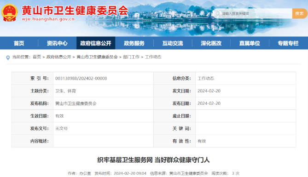Select index number 003138988/202402-00008
The width and height of the screenshot is (308, 177).
click(81, 78)
